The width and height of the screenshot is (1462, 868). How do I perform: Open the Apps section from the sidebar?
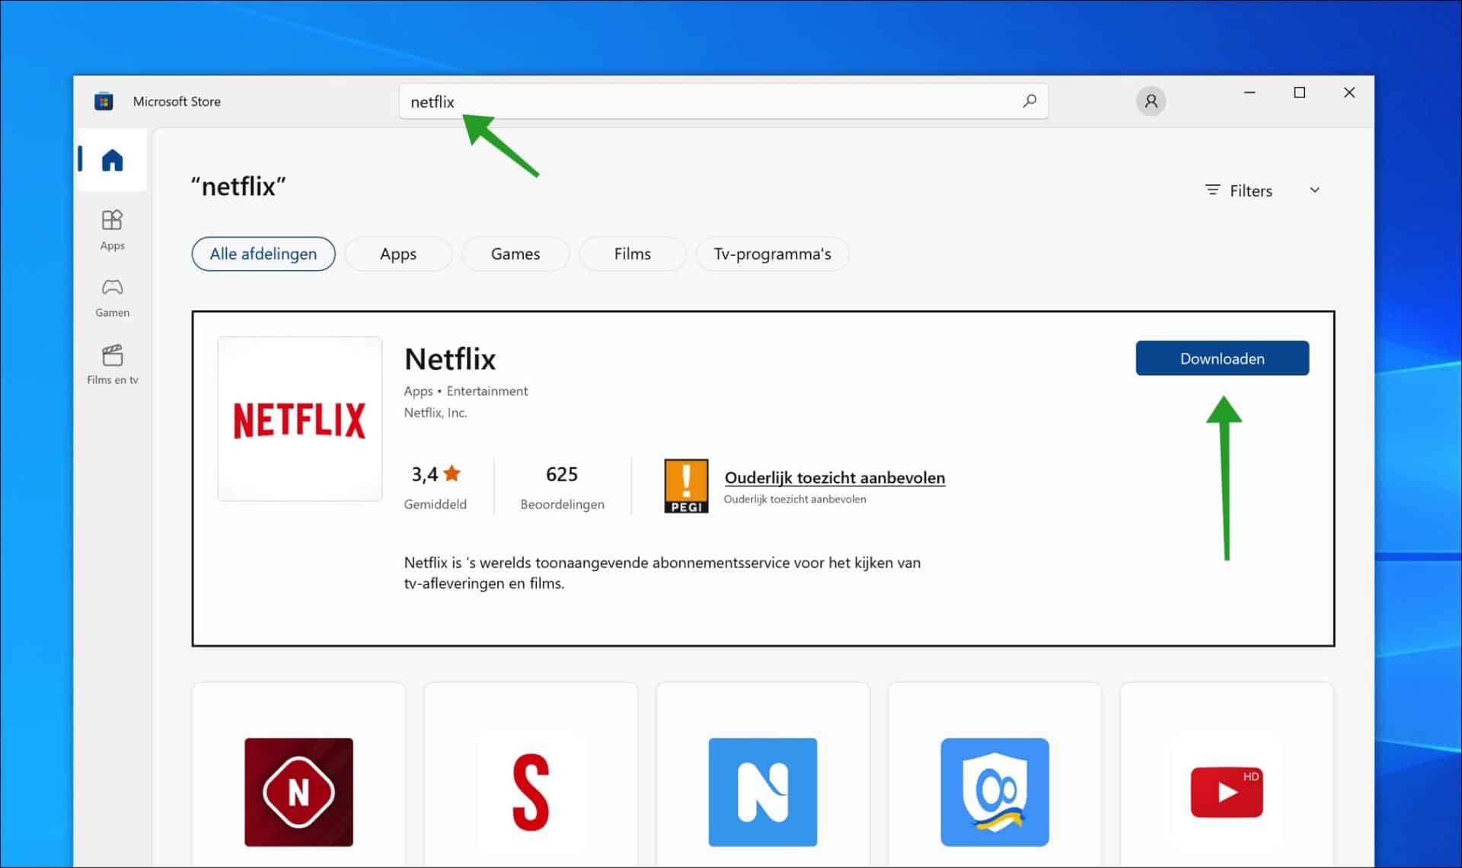pyautogui.click(x=112, y=228)
